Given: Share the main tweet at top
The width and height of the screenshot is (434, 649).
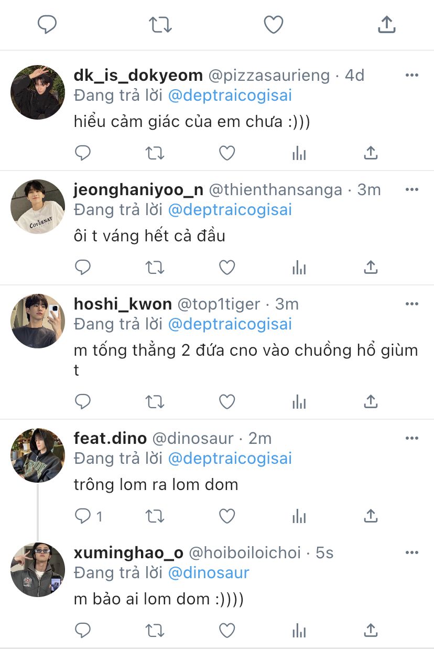Looking at the screenshot, I should click(x=386, y=25).
